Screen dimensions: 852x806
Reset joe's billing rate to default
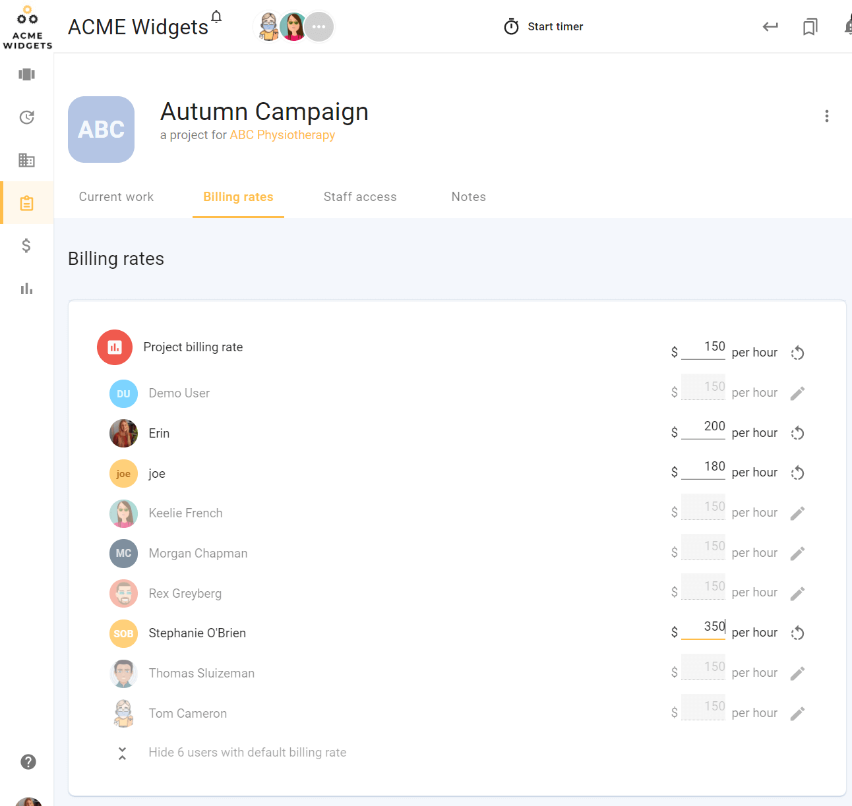[797, 473]
